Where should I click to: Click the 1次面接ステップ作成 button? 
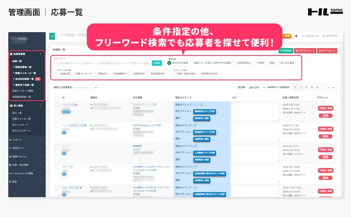tap(204, 153)
